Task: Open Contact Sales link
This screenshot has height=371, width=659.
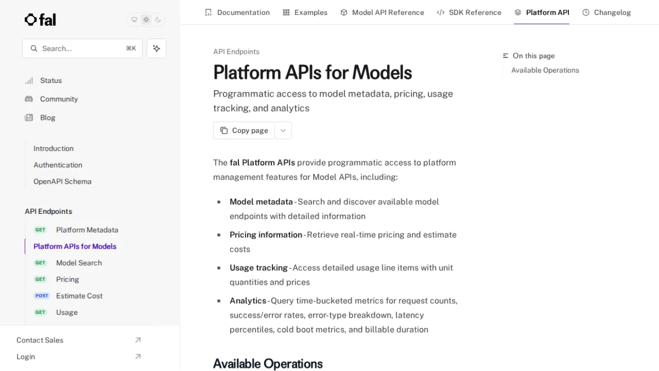Action: point(40,340)
